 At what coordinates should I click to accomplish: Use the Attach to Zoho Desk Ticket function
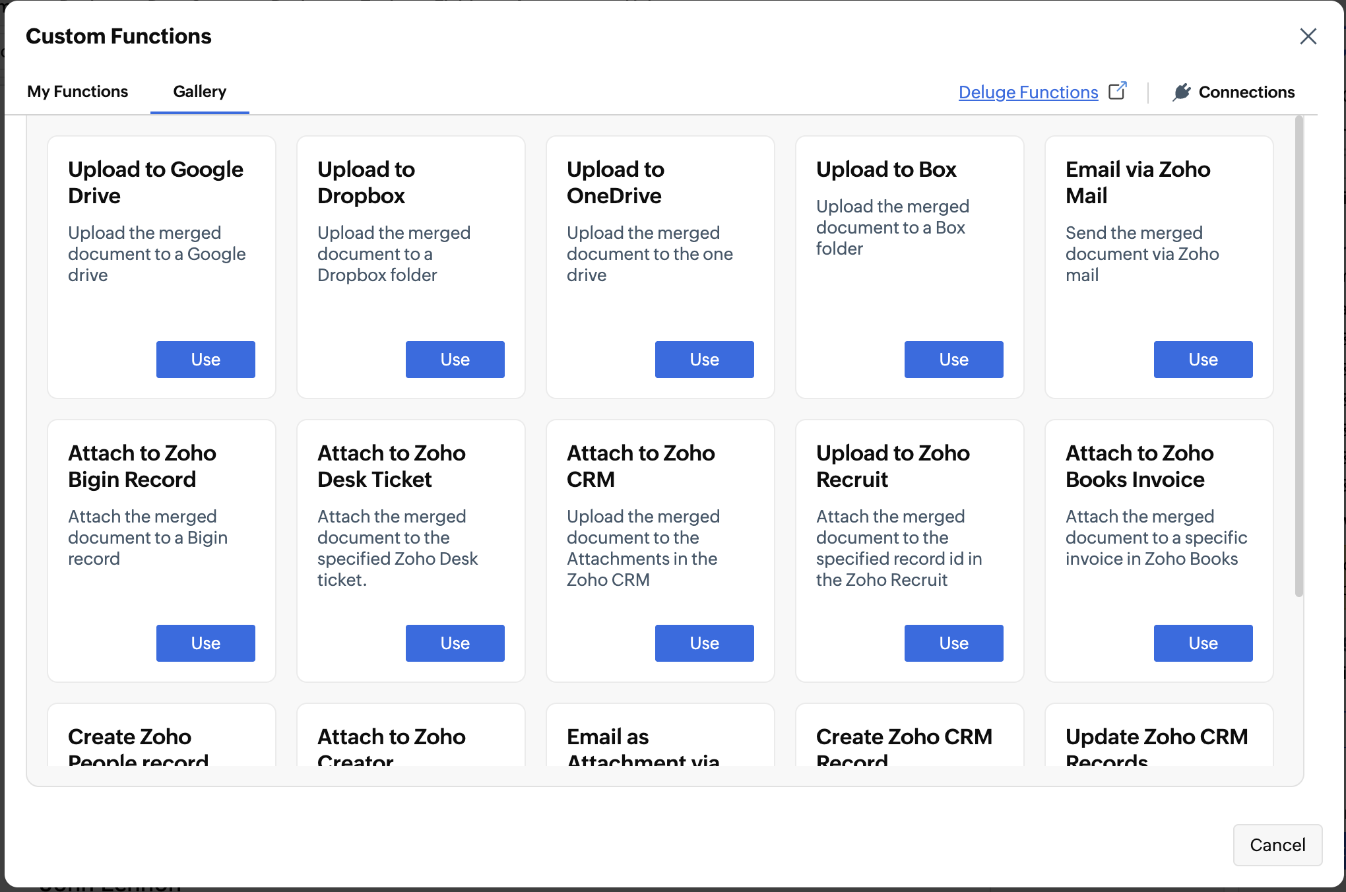tap(455, 643)
